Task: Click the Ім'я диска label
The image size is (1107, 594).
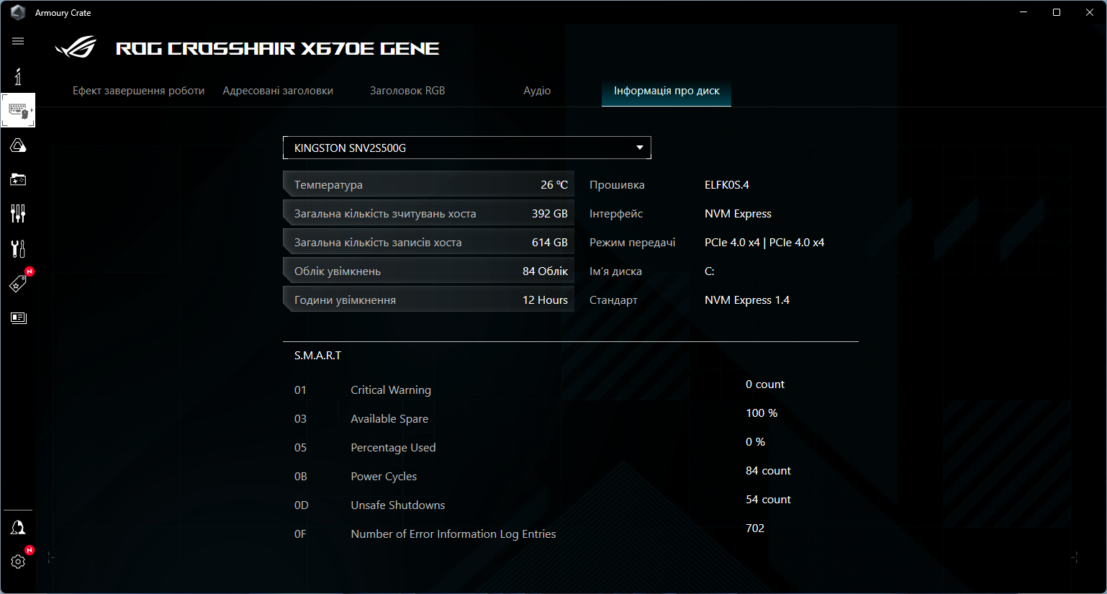Action: coord(615,271)
